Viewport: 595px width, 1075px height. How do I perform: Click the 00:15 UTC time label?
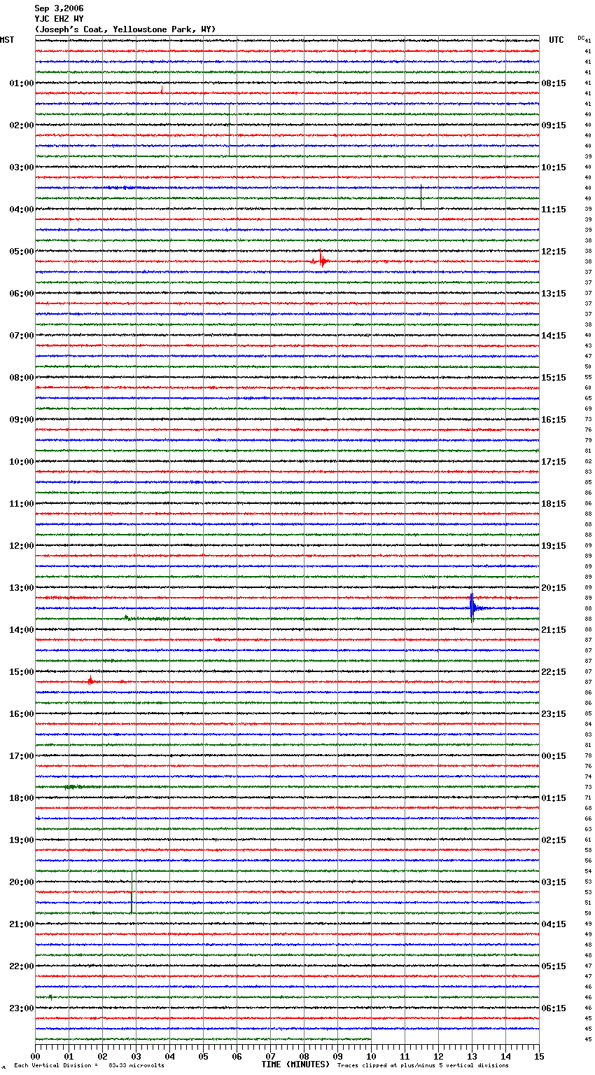click(554, 756)
